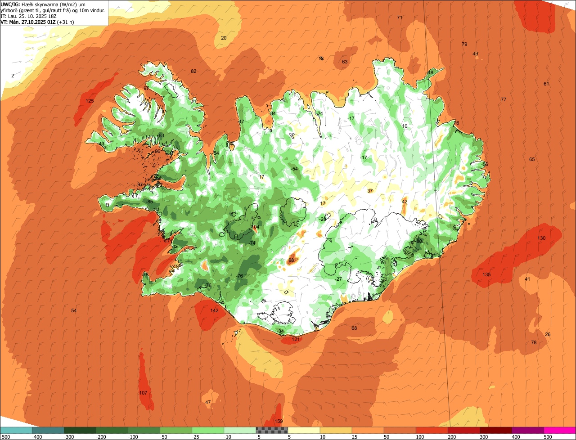Click the map value '37' in east-central Iceland
Screen dimensions: 576x440
coord(370,191)
